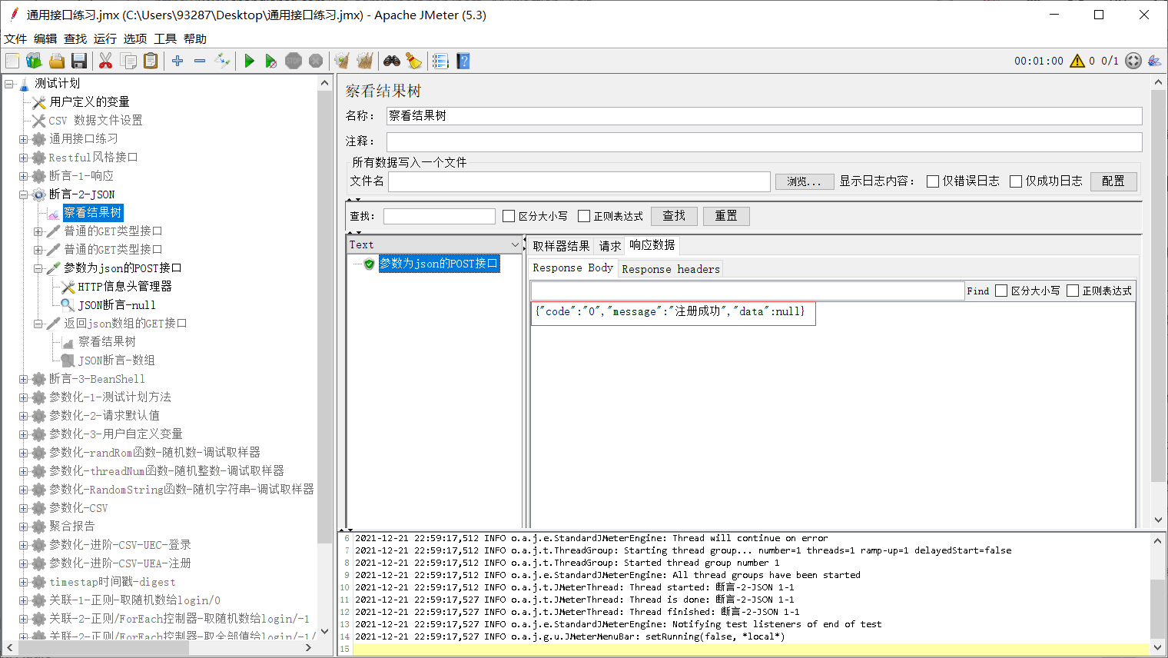Expand all nodes with plus icon
Image resolution: width=1168 pixels, height=658 pixels.
(178, 61)
